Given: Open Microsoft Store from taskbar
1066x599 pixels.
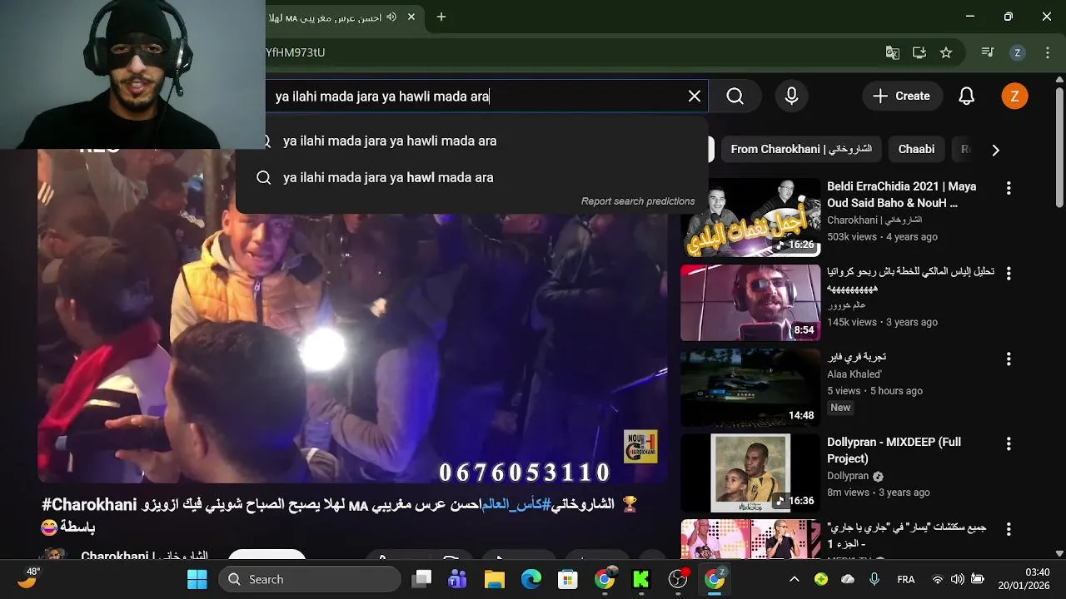Looking at the screenshot, I should click(x=568, y=580).
